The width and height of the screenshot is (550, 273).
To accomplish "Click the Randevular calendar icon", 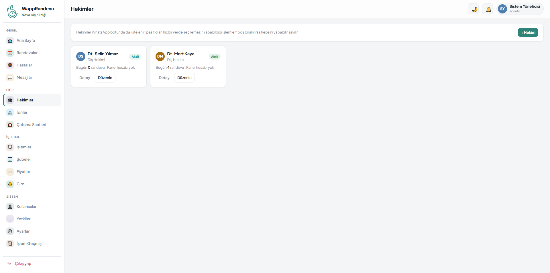I will click(10, 53).
